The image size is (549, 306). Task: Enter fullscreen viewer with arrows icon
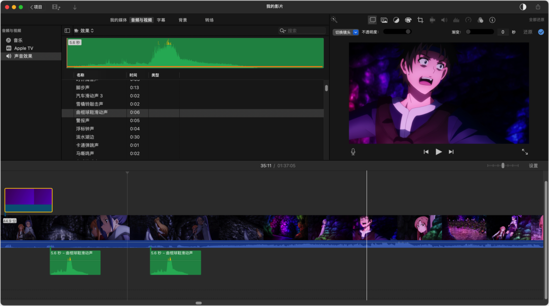(x=525, y=152)
